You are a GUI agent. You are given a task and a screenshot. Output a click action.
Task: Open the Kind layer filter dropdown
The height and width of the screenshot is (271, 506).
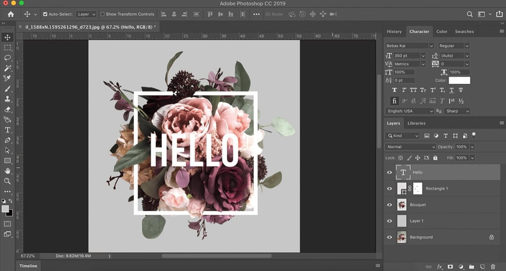(x=402, y=135)
